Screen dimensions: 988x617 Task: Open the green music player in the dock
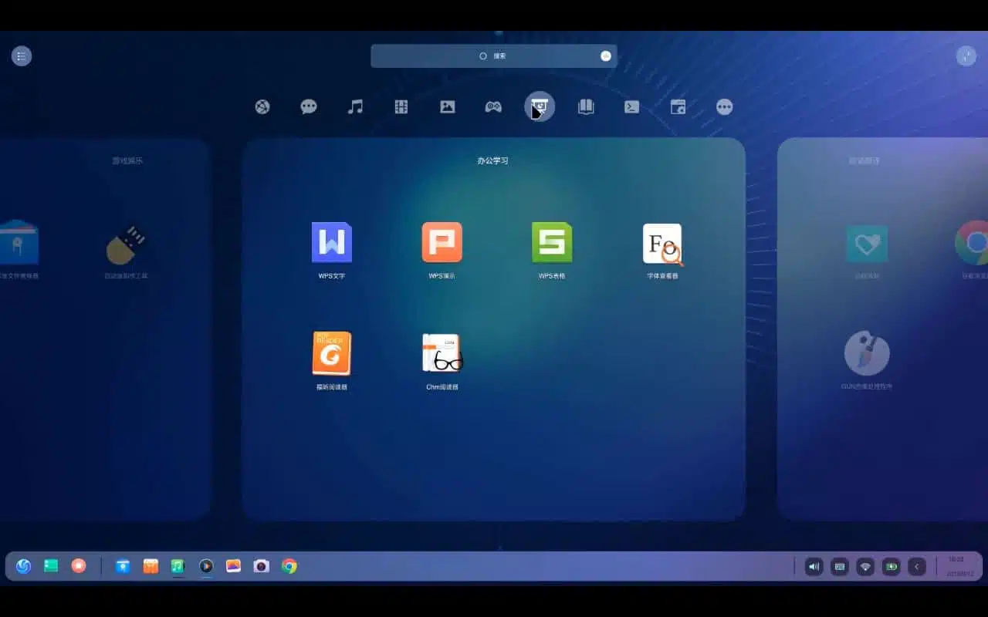pos(178,566)
